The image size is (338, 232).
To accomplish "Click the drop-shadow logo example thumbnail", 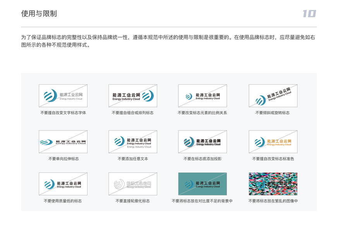I will tap(202, 142).
